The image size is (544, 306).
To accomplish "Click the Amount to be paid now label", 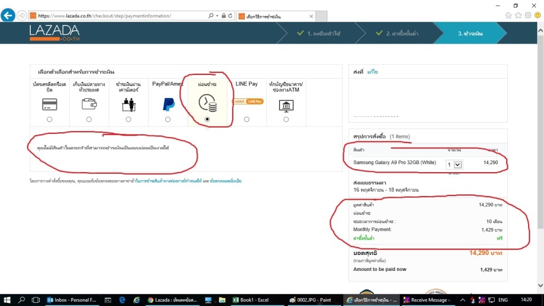I will [379, 269].
